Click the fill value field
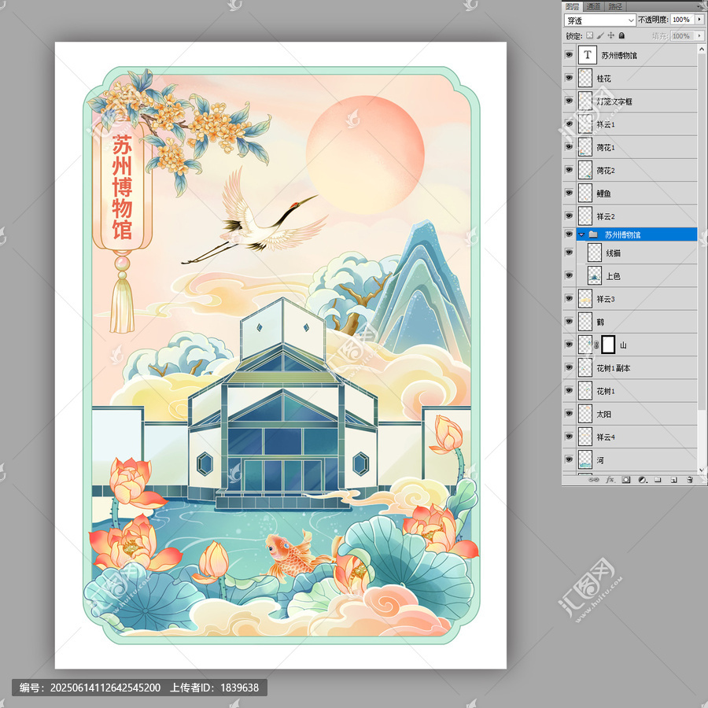 (682, 35)
